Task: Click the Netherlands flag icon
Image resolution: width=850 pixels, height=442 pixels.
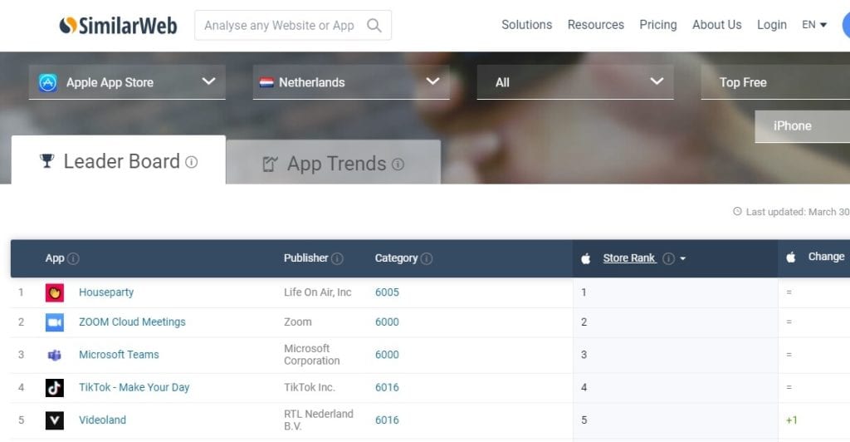Action: [x=266, y=82]
